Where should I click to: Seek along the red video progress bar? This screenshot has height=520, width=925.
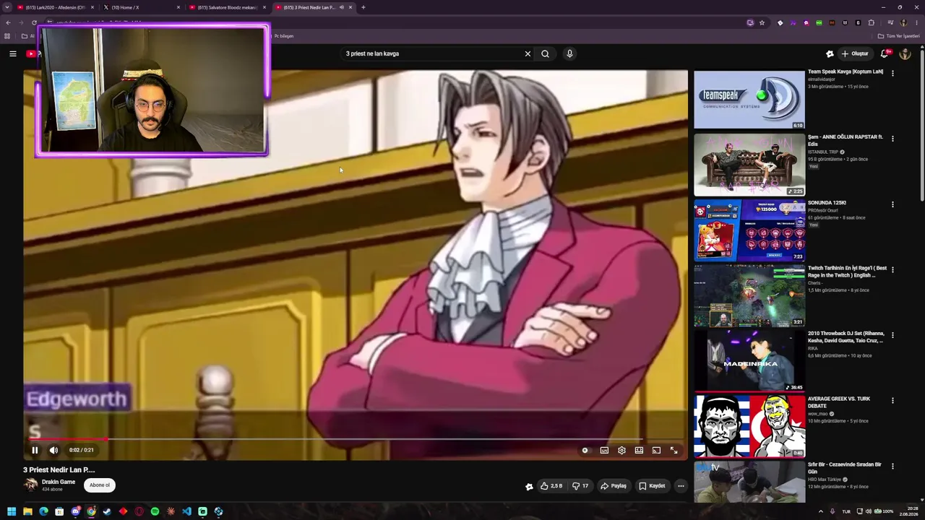click(x=356, y=438)
